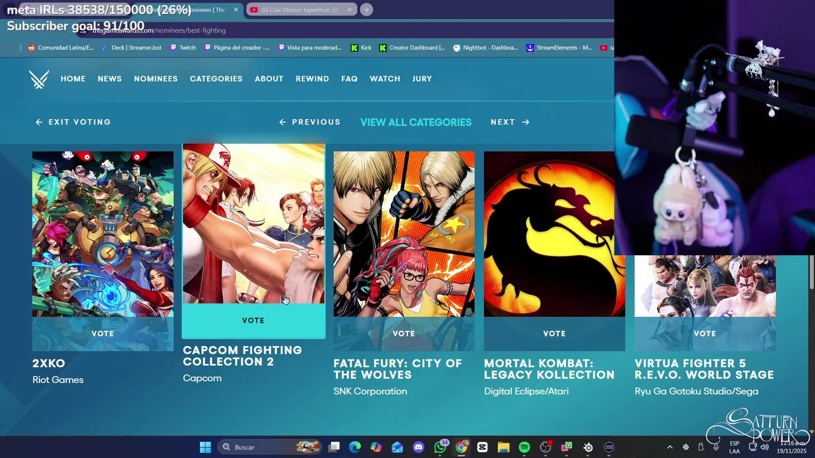Image resolution: width=815 pixels, height=458 pixels.
Task: Open JURY in site navigation
Action: tap(422, 79)
